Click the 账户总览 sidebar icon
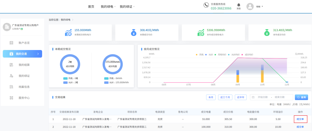The image size is (312, 131). [11, 43]
